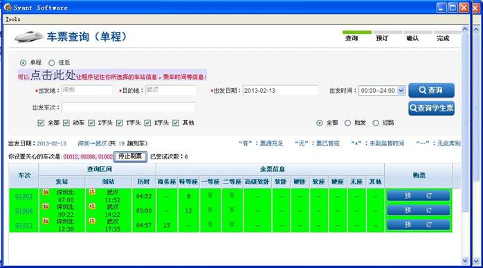
Task: Book train G1006 with 预订 button
Action: click(419, 210)
